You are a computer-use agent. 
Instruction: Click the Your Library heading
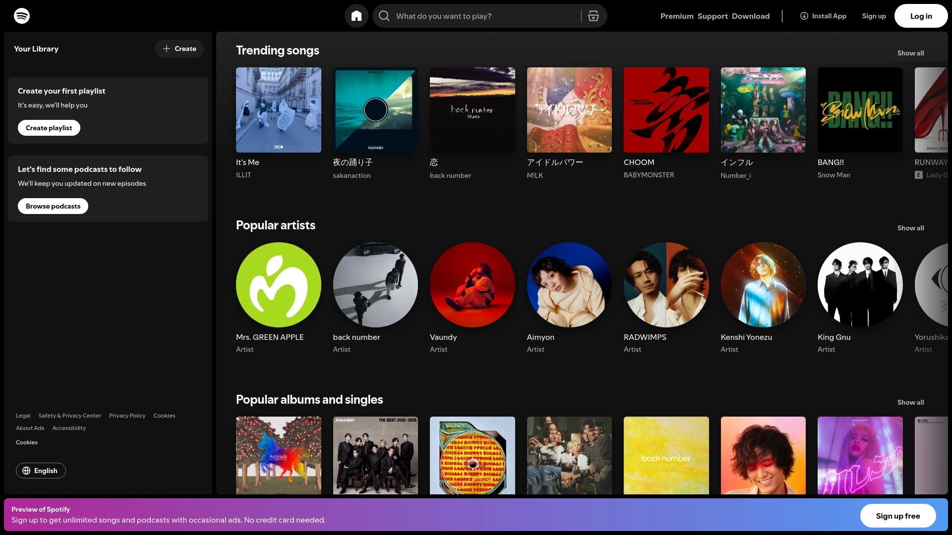pos(36,49)
